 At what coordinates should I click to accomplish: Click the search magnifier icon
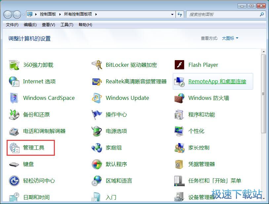[262, 15]
